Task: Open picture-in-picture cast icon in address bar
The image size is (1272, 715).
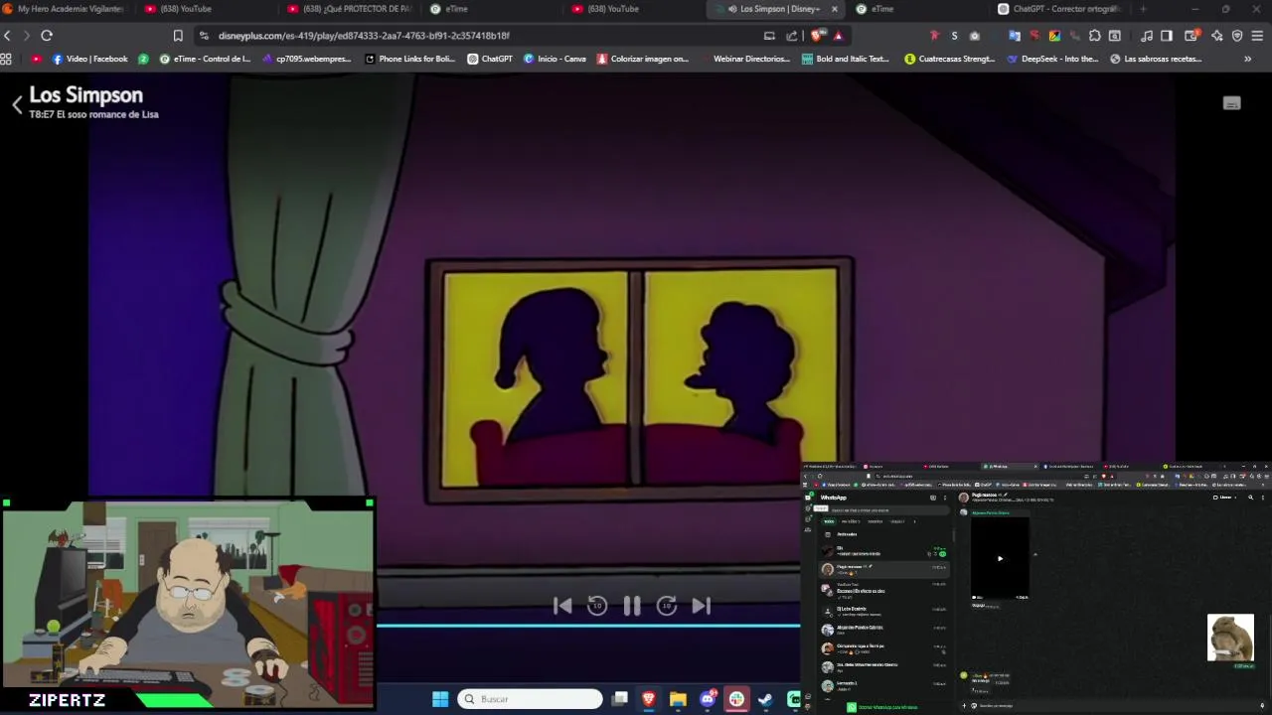Action: [x=769, y=36]
